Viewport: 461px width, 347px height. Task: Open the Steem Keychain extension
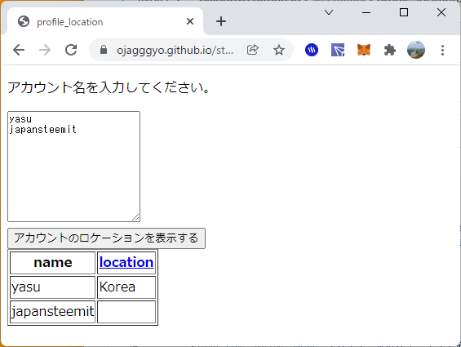tap(312, 50)
